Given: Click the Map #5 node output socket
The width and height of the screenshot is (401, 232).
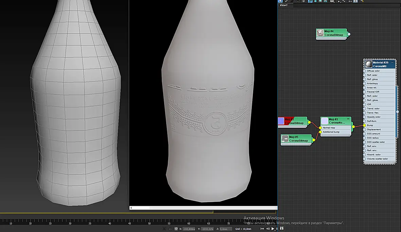Looking at the screenshot, I should click(x=314, y=140).
